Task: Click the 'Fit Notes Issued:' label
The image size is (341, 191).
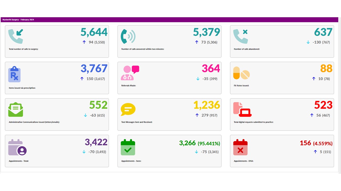Action: 241,86
